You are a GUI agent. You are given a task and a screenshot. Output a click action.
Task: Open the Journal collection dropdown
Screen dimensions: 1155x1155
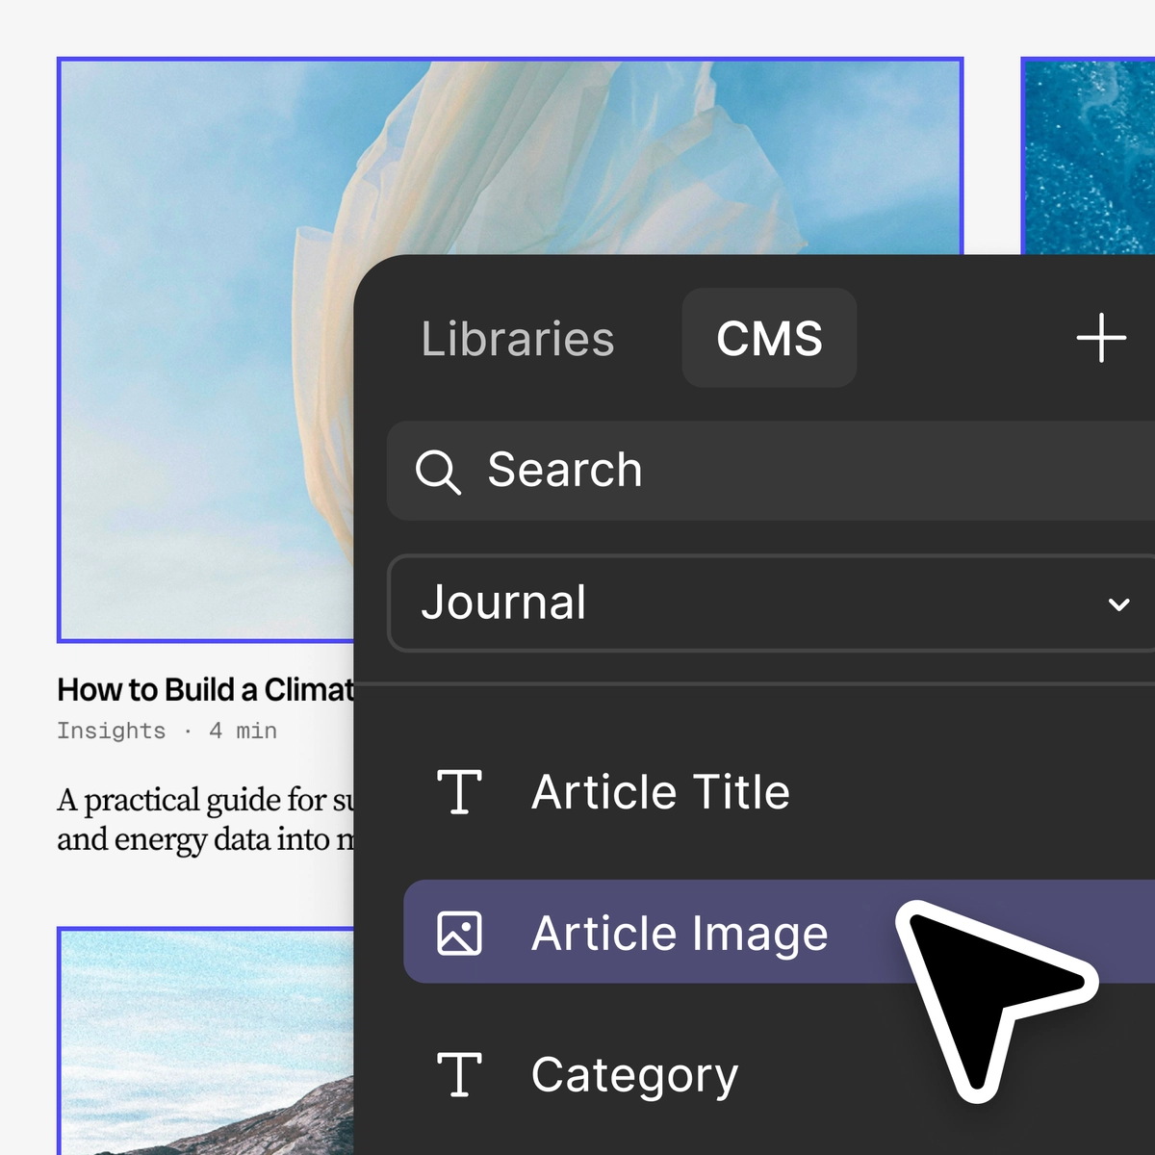click(771, 603)
